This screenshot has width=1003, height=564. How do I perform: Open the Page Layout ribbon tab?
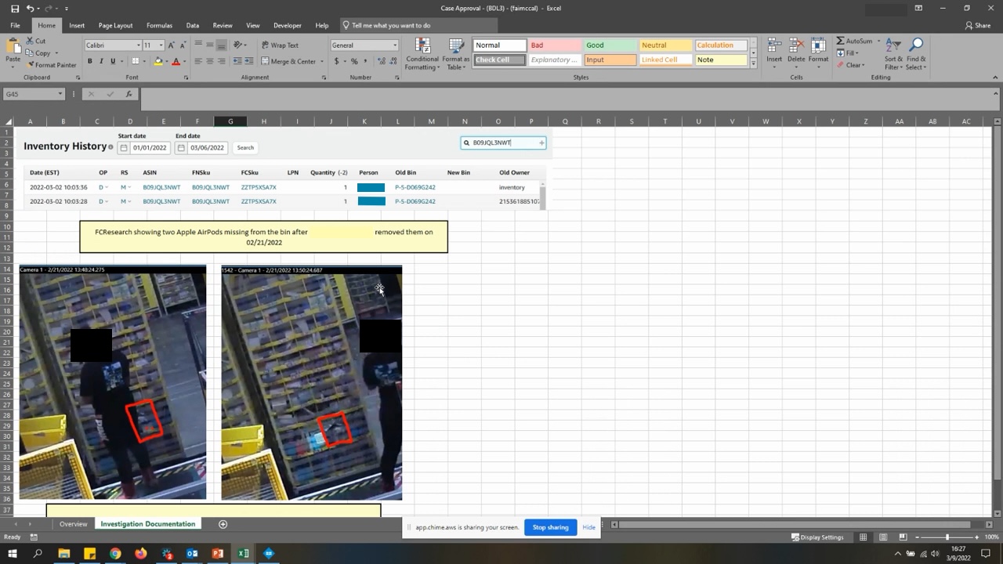pos(115,25)
